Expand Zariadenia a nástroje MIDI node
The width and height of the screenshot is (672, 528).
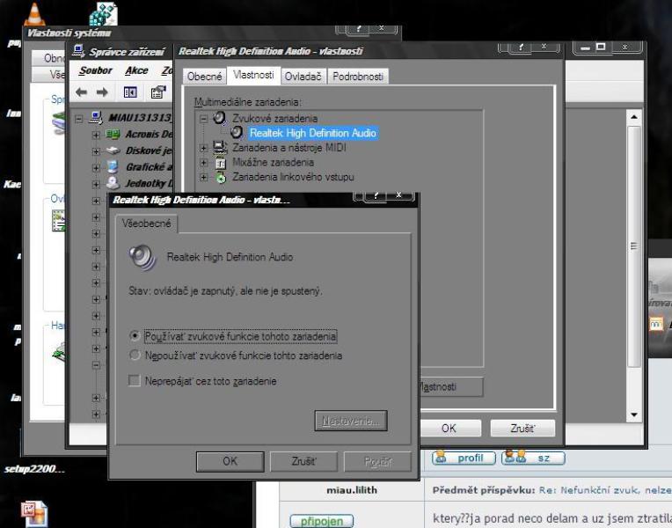pyautogui.click(x=203, y=148)
